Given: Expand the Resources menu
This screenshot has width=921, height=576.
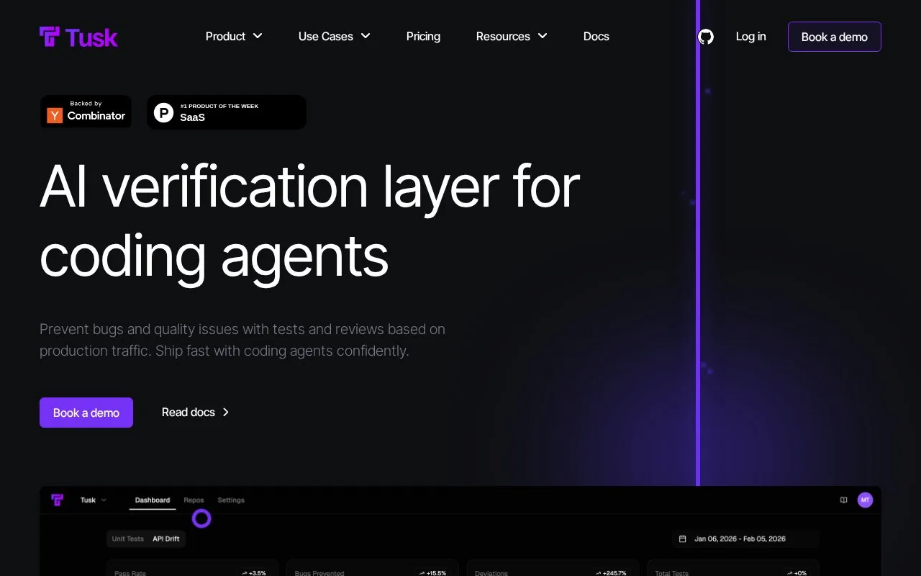Looking at the screenshot, I should click(512, 36).
